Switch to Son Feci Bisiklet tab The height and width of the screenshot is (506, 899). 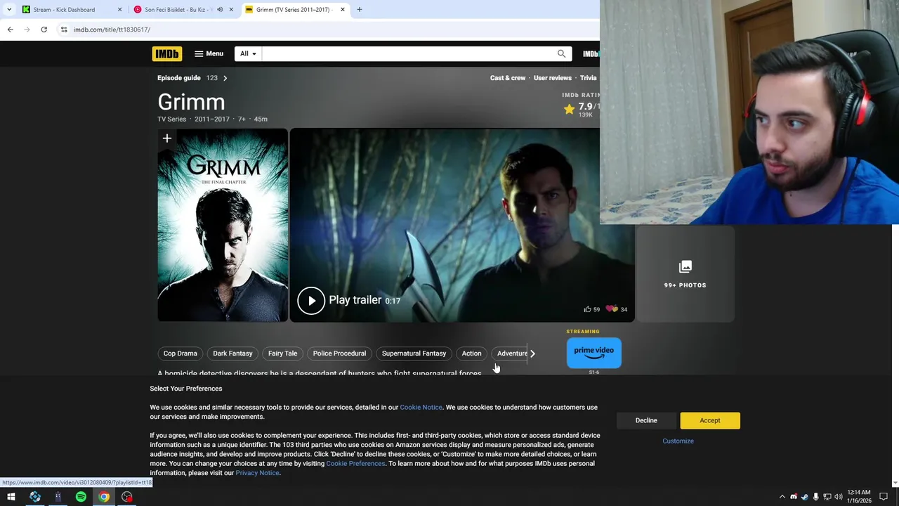pos(178,10)
